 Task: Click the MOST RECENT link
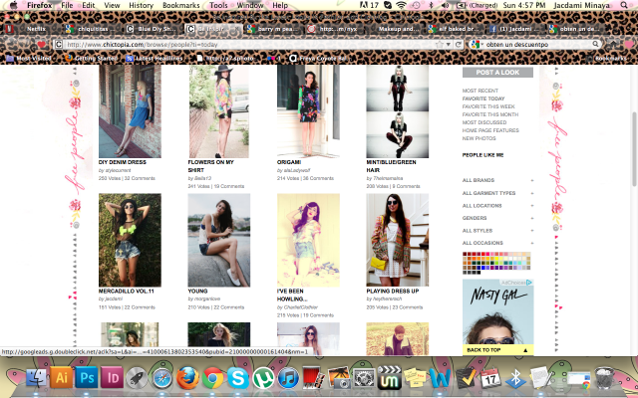[x=480, y=91]
